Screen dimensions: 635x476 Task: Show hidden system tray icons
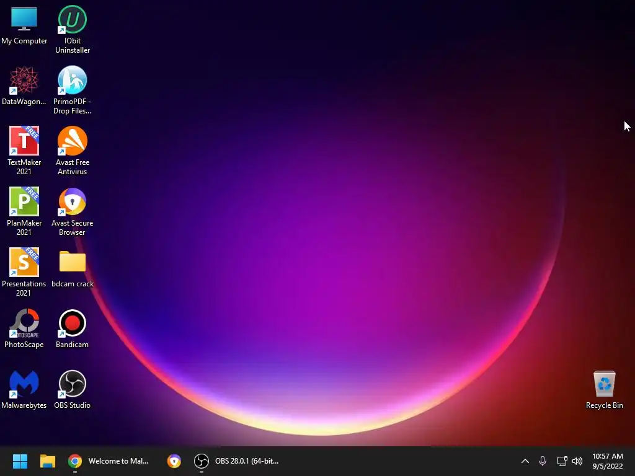525,461
